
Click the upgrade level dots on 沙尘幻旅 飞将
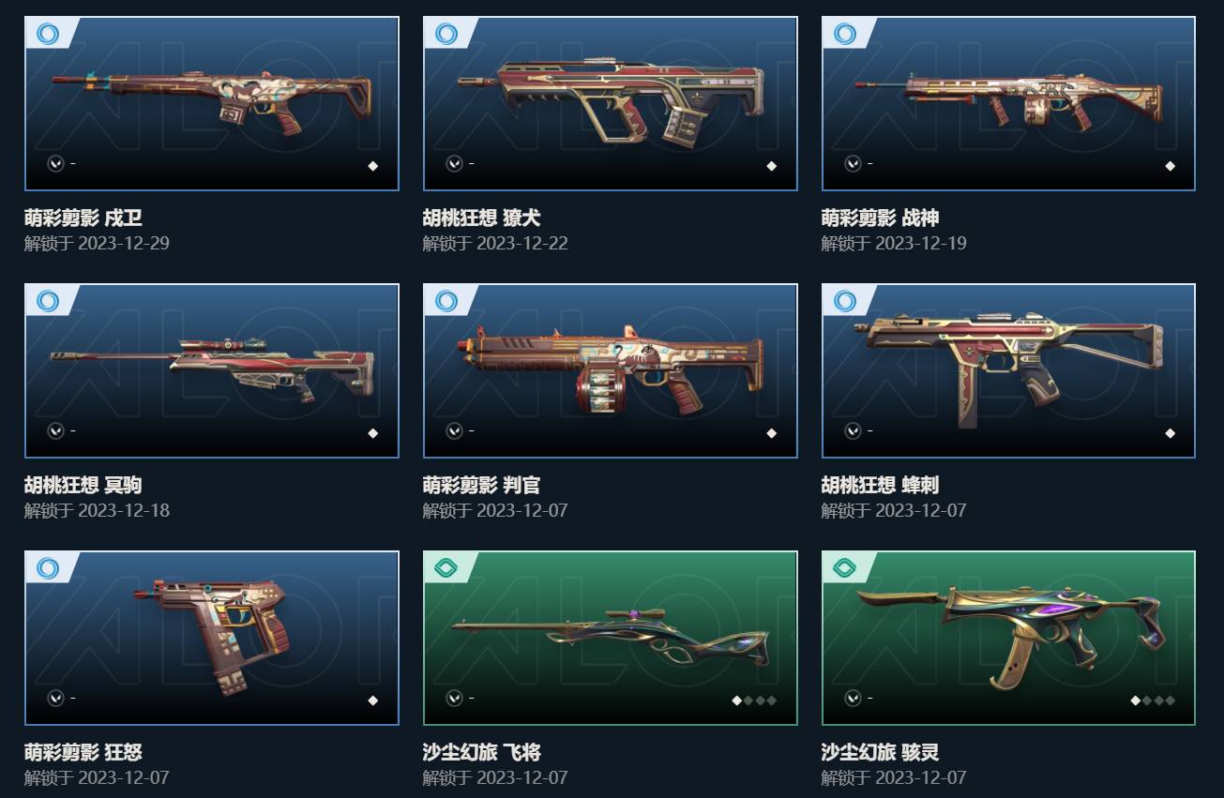pos(754,700)
